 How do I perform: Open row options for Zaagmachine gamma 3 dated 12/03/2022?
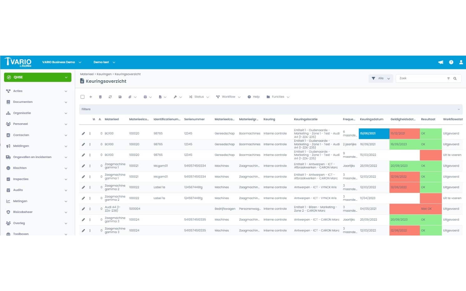click(x=90, y=230)
